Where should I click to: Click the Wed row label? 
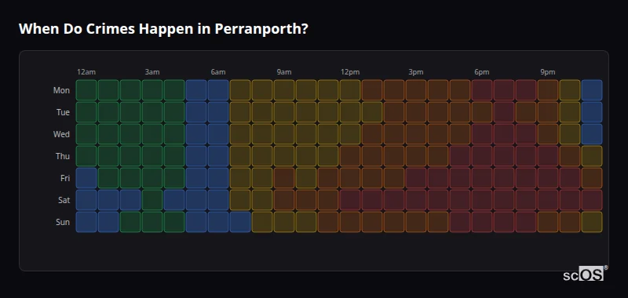pos(61,134)
